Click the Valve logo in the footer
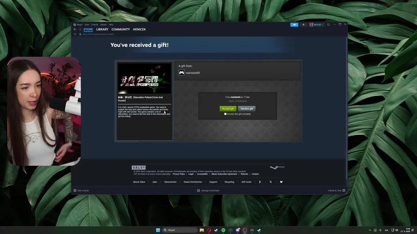This screenshot has height=234, width=417. [139, 167]
